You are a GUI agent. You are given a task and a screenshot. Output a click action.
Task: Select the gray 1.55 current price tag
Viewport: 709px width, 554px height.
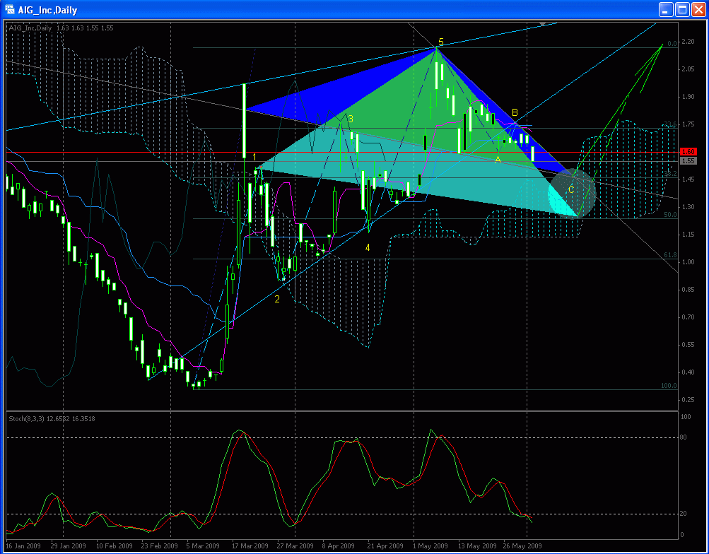tap(689, 161)
